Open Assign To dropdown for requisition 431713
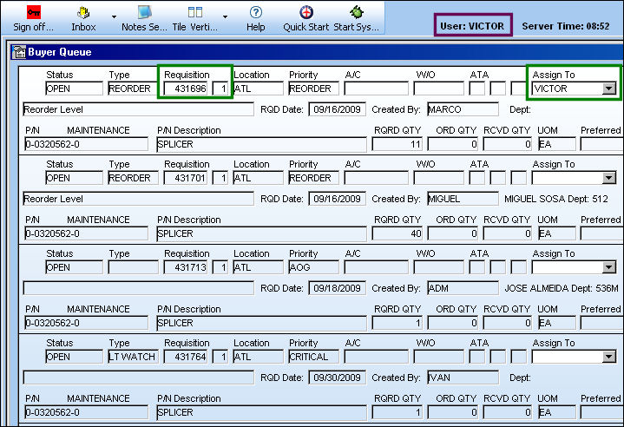 (x=608, y=267)
